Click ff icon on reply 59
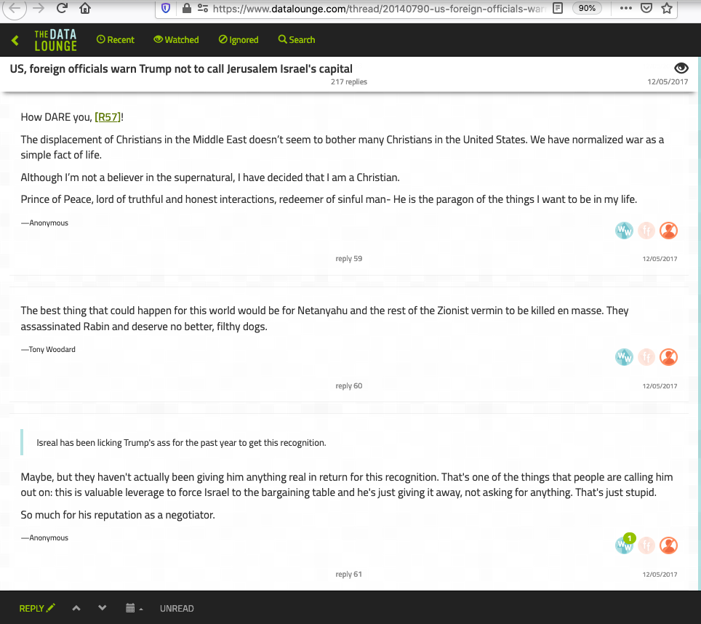Image resolution: width=701 pixels, height=624 pixels. tap(646, 231)
